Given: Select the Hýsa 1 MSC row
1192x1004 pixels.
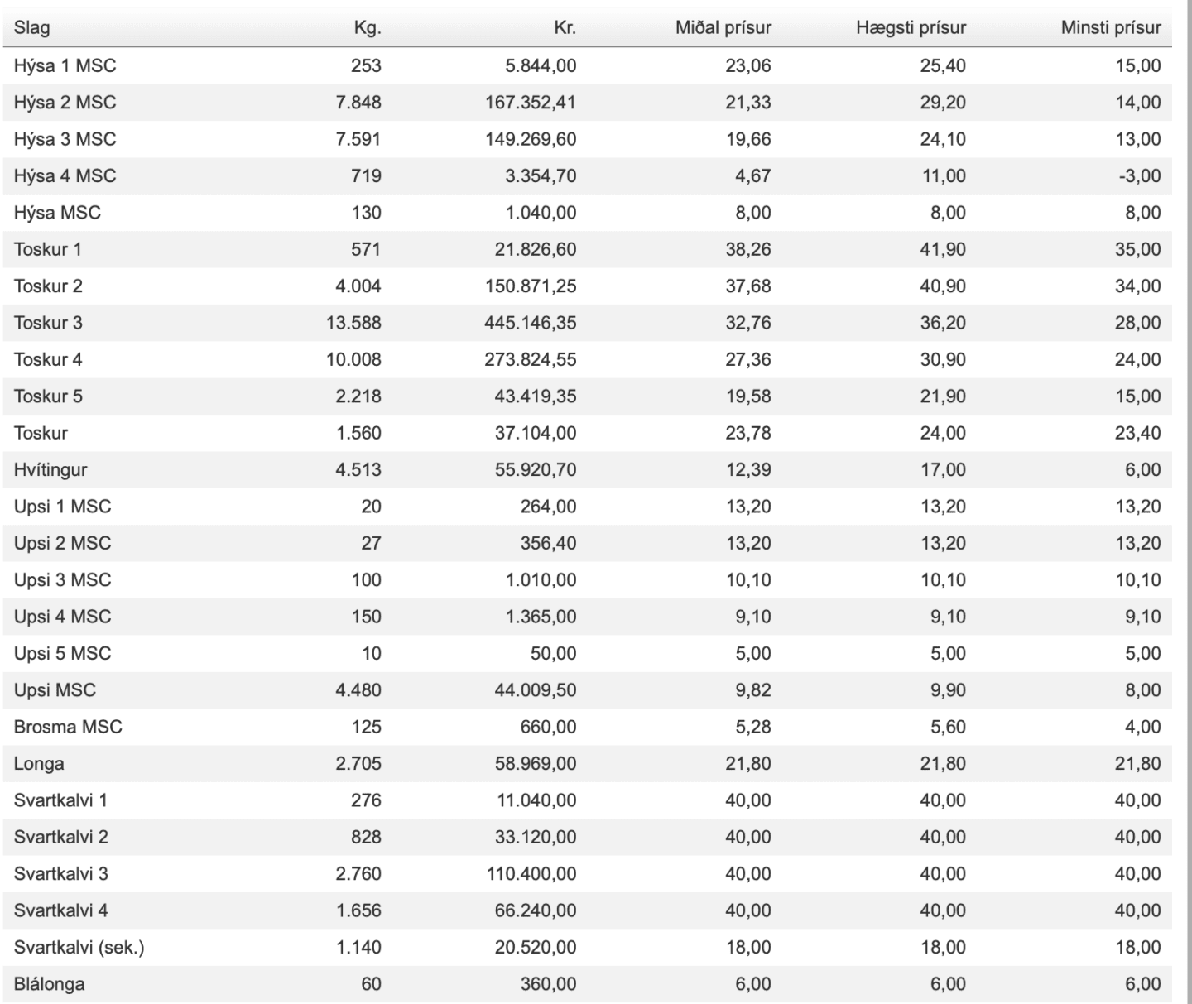Looking at the screenshot, I should [587, 65].
